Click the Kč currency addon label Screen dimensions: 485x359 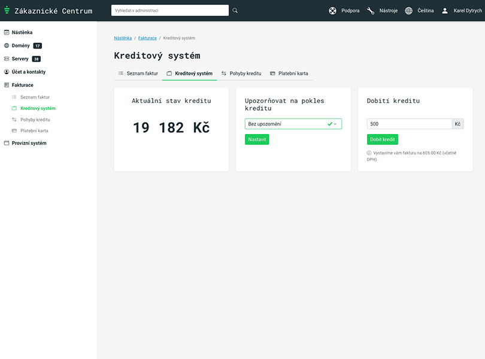click(458, 124)
